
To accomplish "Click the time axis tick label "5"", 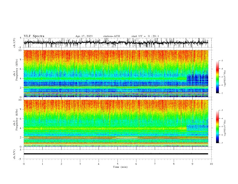I will coord(117,164).
